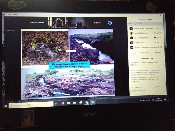Open Windows Start menu
The image size is (175, 131).
coord(5,106)
